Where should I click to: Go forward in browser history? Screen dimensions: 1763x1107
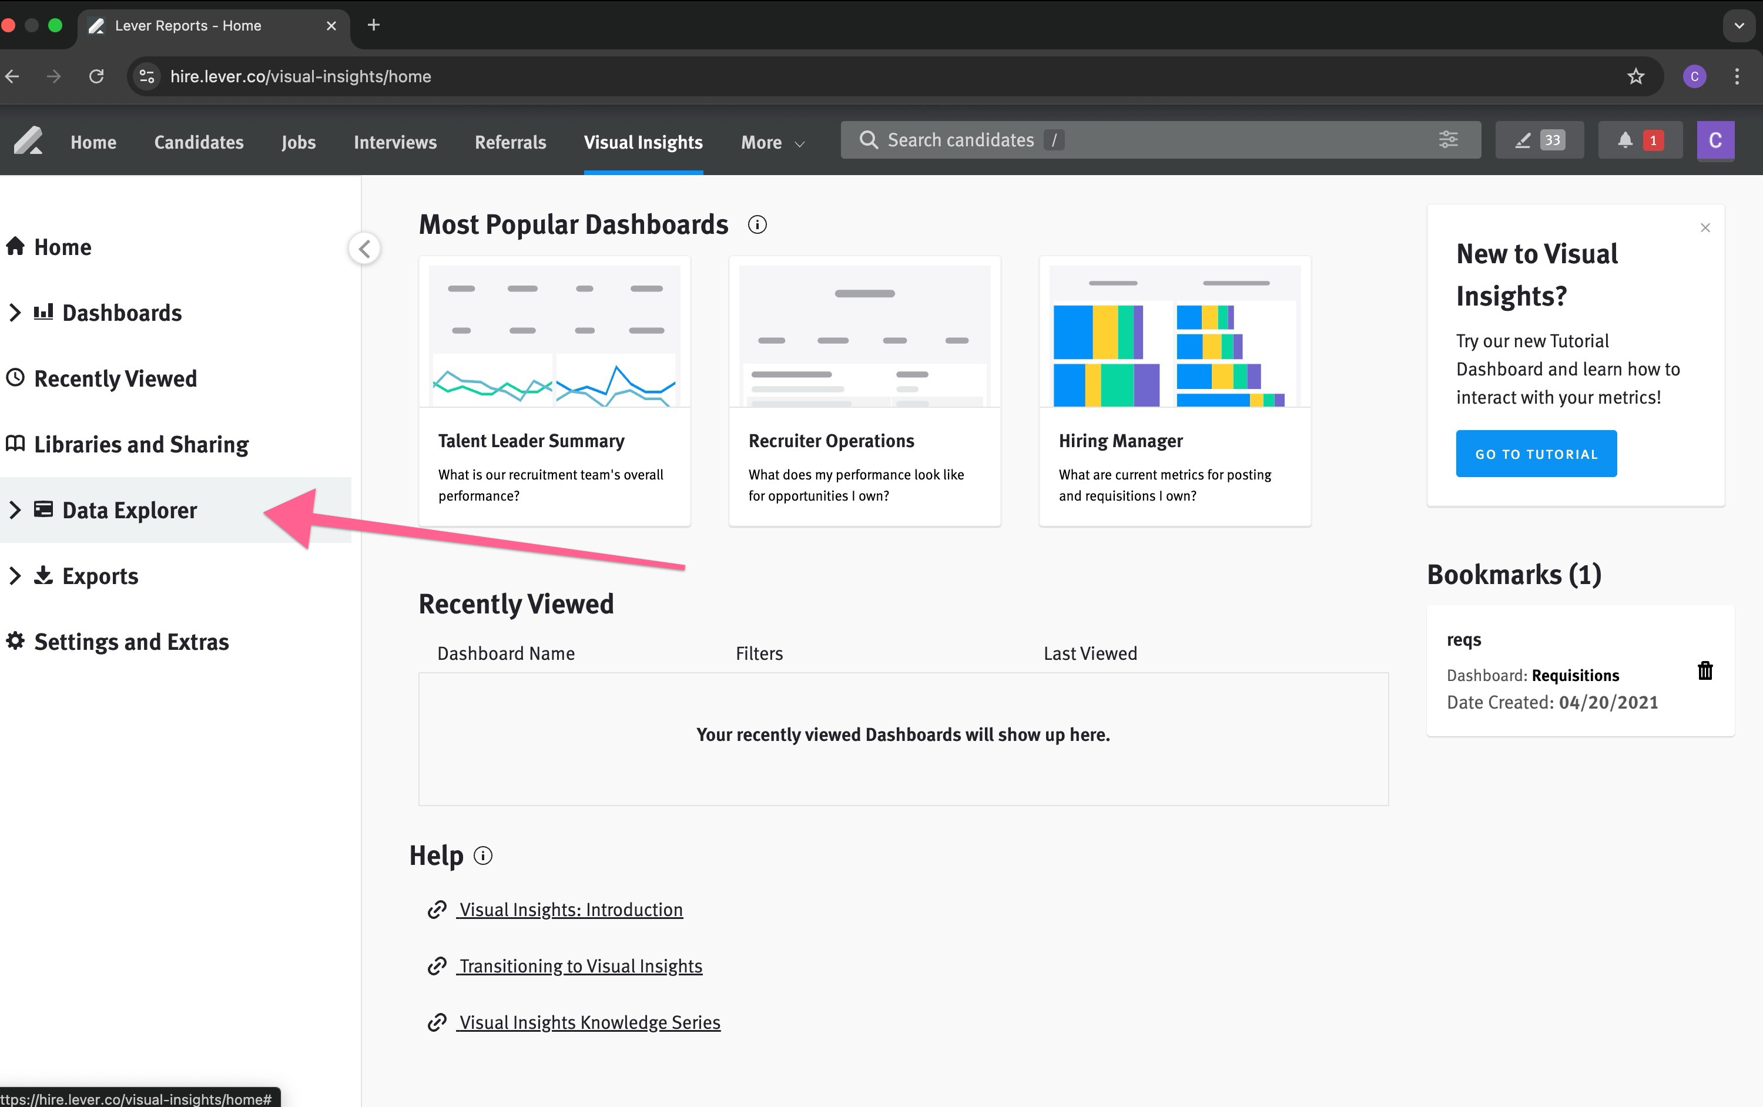54,76
